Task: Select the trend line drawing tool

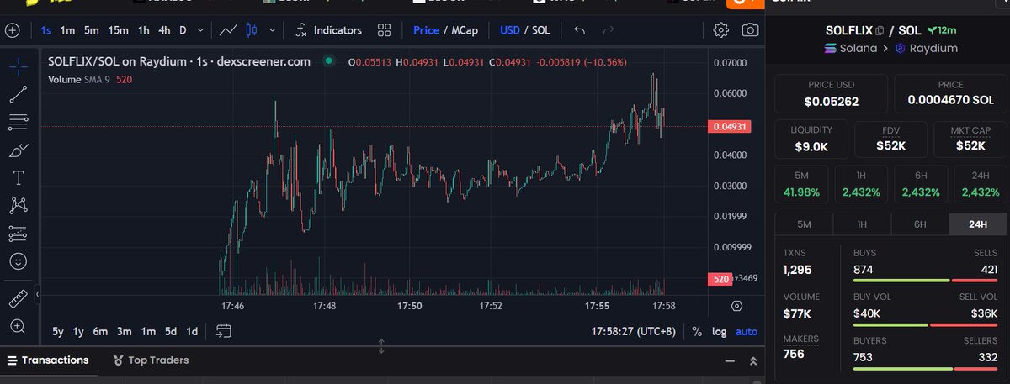Action: point(18,94)
